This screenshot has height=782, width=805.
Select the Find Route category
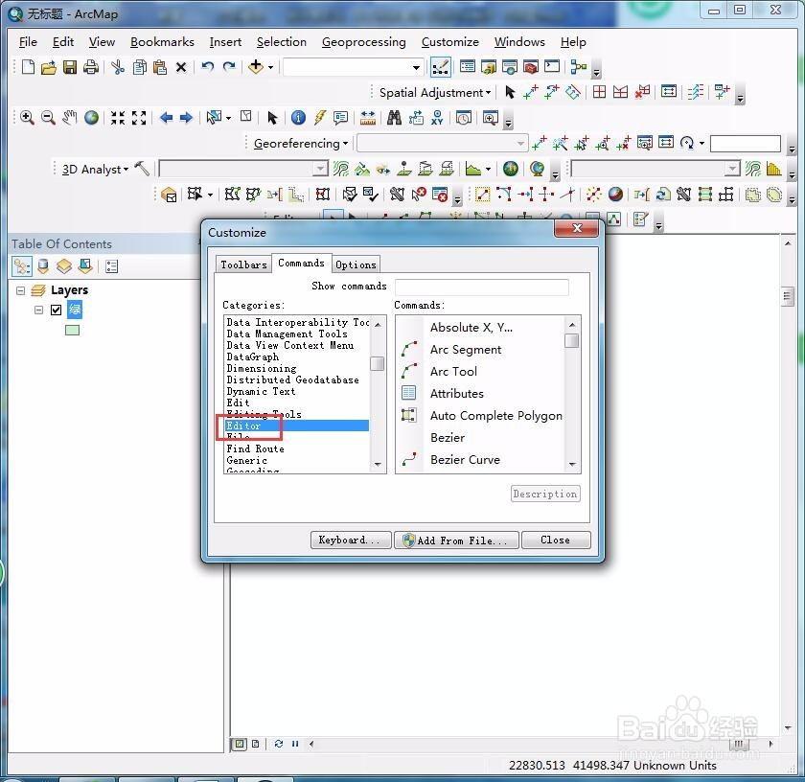click(x=256, y=448)
